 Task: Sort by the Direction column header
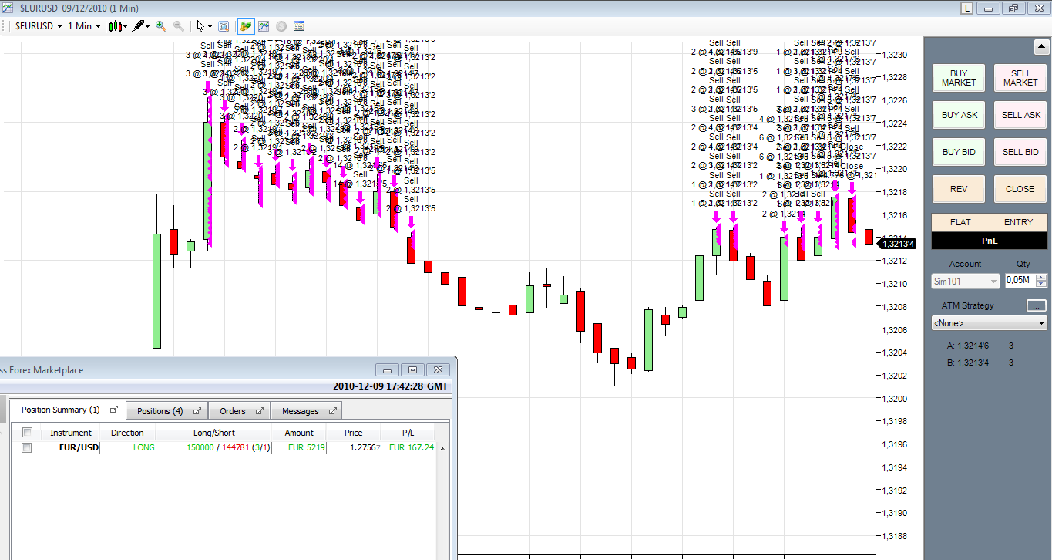pos(127,433)
